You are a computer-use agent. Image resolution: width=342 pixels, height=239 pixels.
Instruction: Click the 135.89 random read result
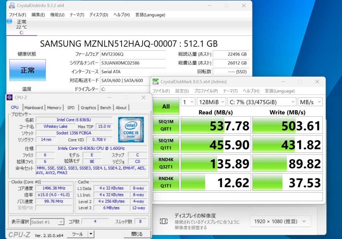(216, 163)
